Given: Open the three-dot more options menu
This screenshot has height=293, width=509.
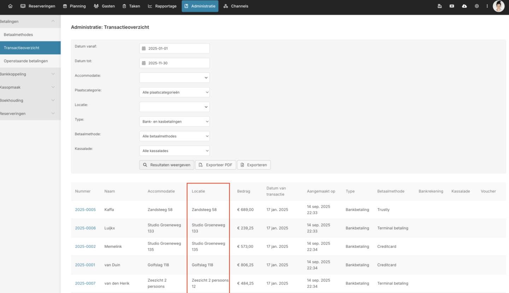Looking at the screenshot, I should point(487,6).
